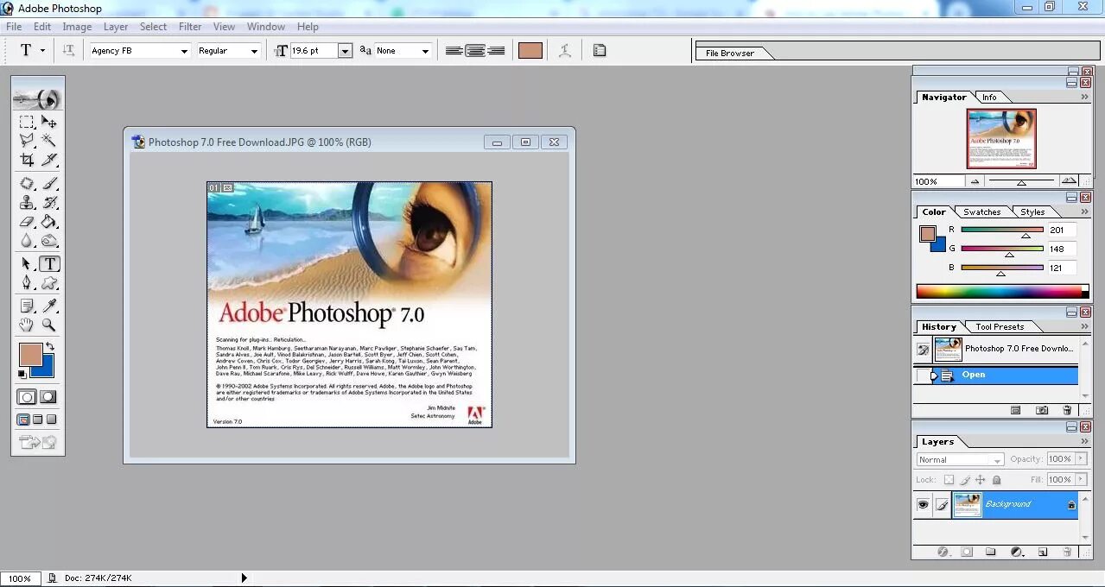Open the Layer menu

(116, 27)
